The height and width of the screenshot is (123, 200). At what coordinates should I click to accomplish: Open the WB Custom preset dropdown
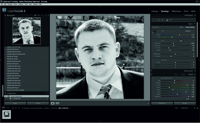click(188, 31)
